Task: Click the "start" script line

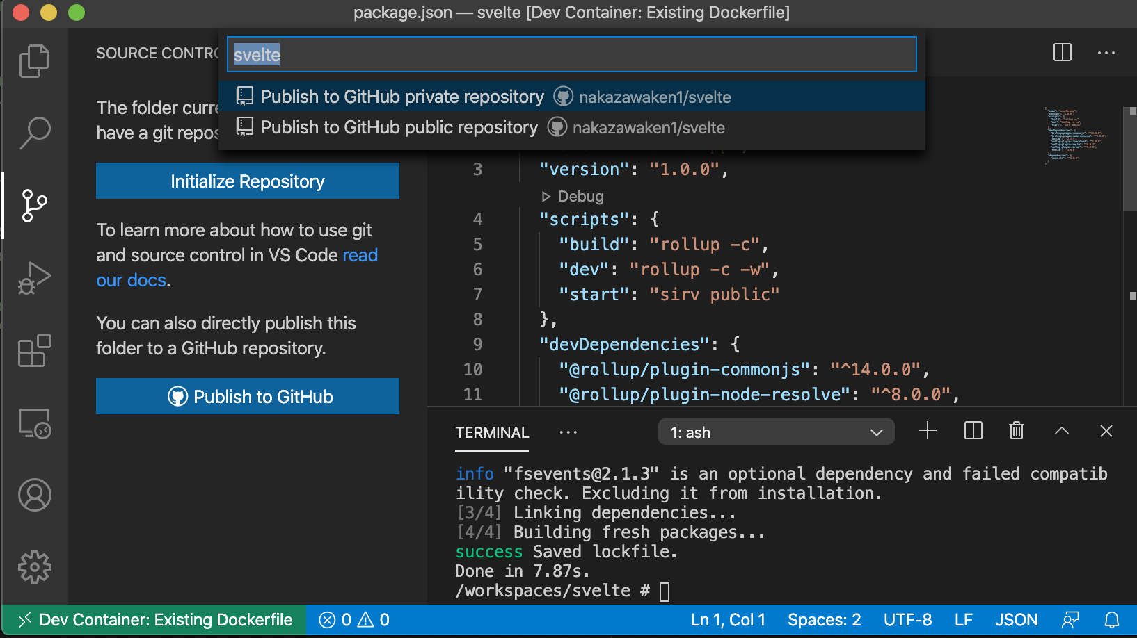Action: pos(669,295)
